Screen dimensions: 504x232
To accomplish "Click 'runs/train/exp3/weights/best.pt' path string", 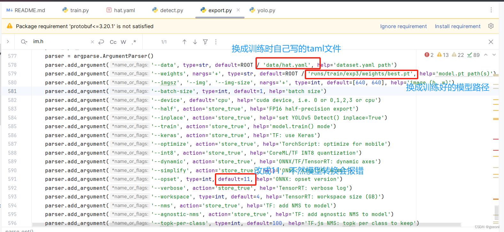I will pyautogui.click(x=360, y=73).
